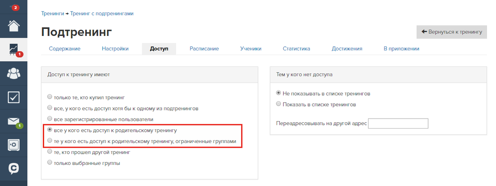Switch to the Достижения tab
The height and width of the screenshot is (186, 496).
coord(347,49)
